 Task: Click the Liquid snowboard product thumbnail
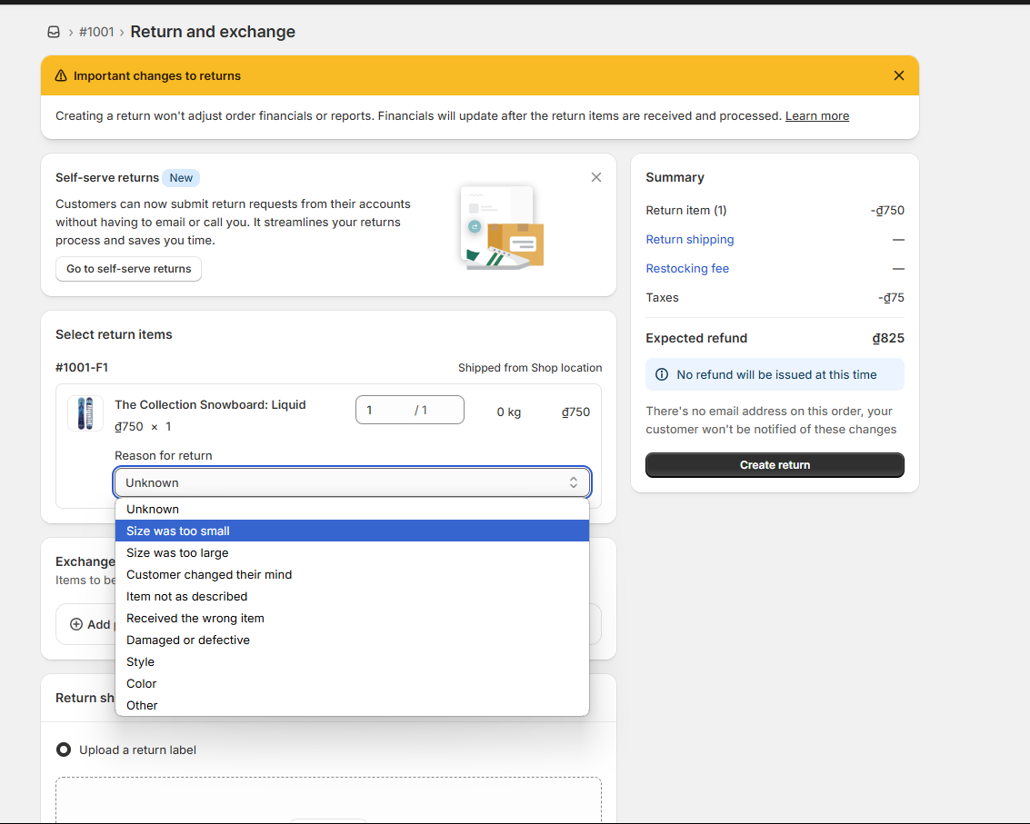click(85, 413)
